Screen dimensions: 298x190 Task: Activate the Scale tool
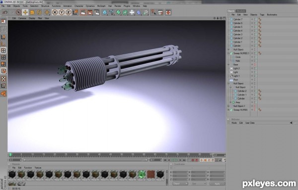point(32,12)
